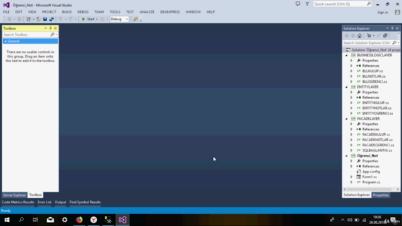Select BLLOGRENCI.cs file
The width and height of the screenshot is (402, 226).
pos(374,82)
